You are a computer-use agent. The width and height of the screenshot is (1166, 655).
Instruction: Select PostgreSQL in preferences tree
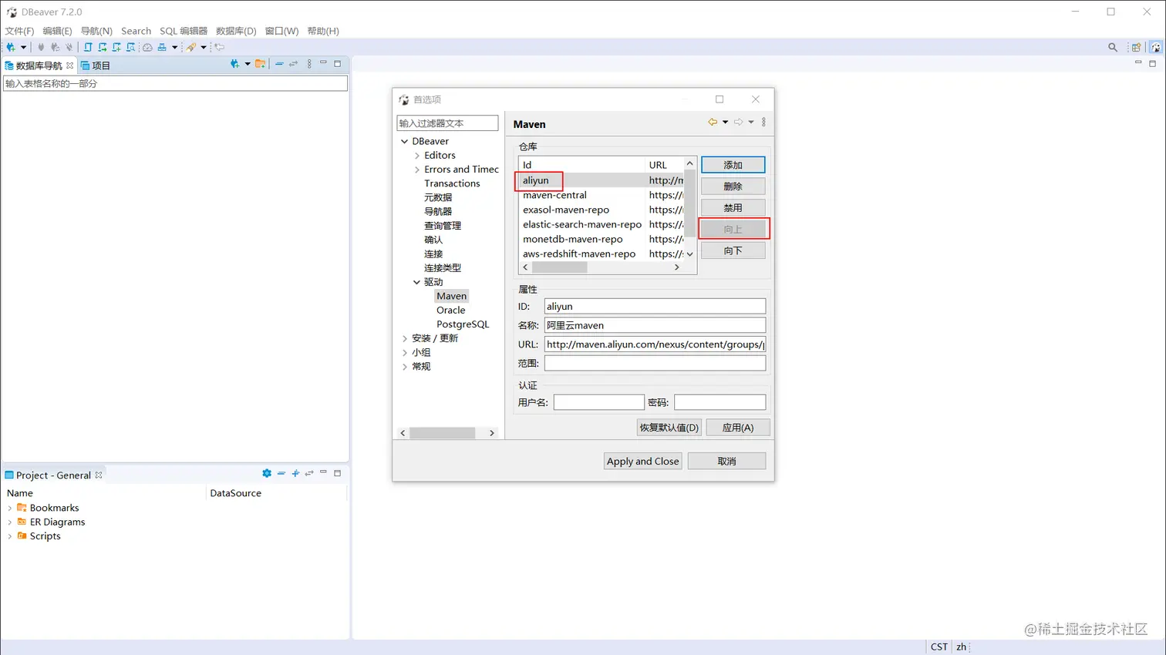pyautogui.click(x=463, y=324)
